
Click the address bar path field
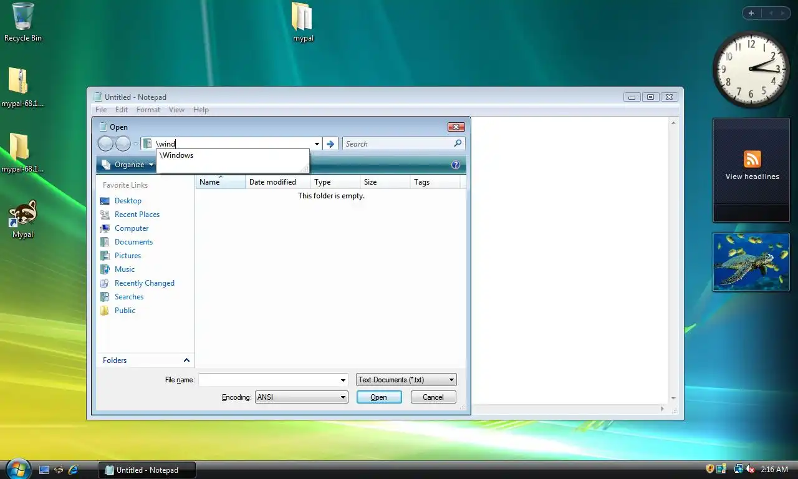click(x=232, y=144)
